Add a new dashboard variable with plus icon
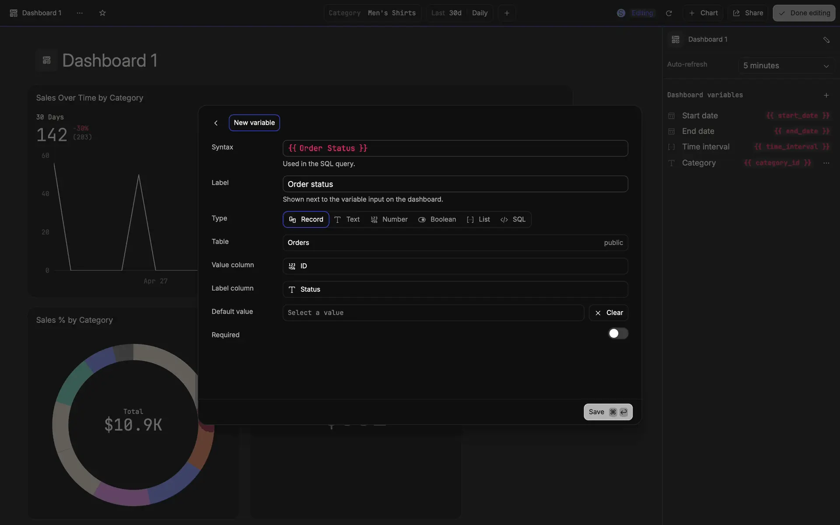This screenshot has height=525, width=840. tap(826, 95)
